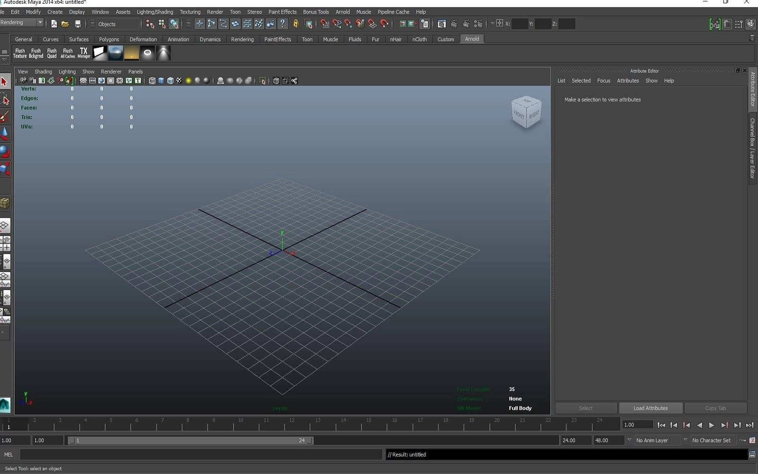
Task: Click the Flush Bckgrnd shelf button
Action: pyautogui.click(x=36, y=53)
